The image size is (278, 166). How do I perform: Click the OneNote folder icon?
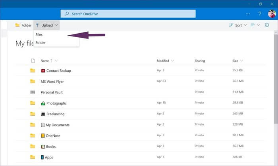[33, 135]
